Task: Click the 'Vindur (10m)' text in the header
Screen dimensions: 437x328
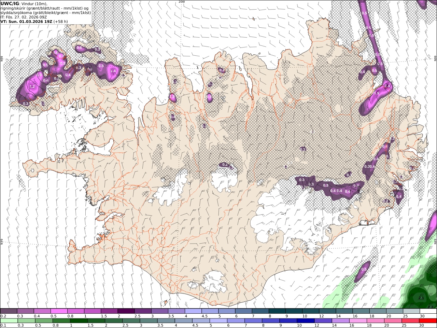Action: coord(35,3)
